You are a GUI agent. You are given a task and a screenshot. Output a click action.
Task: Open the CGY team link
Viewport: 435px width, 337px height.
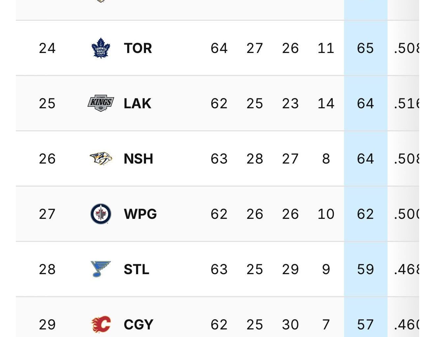[x=138, y=324]
